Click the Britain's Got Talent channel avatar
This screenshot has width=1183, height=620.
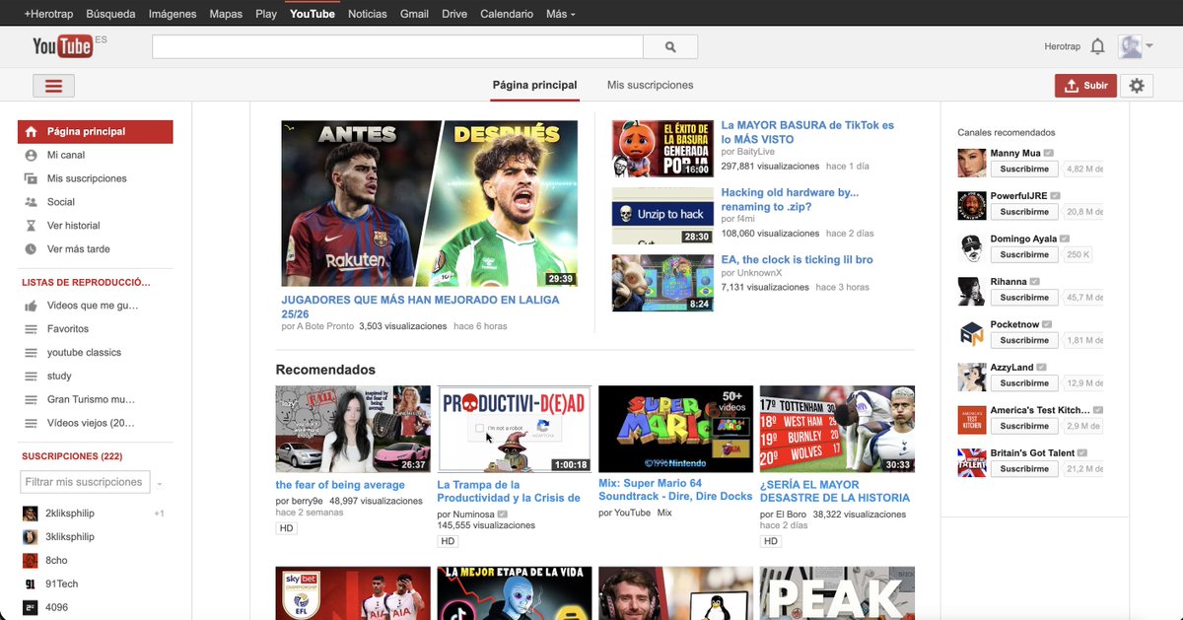click(972, 462)
